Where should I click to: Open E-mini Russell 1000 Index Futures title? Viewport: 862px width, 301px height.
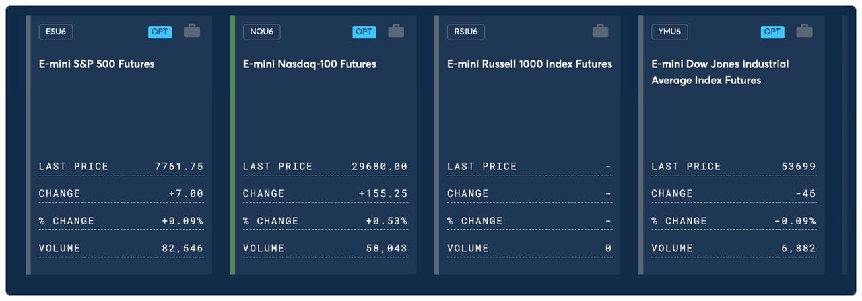pyautogui.click(x=529, y=64)
